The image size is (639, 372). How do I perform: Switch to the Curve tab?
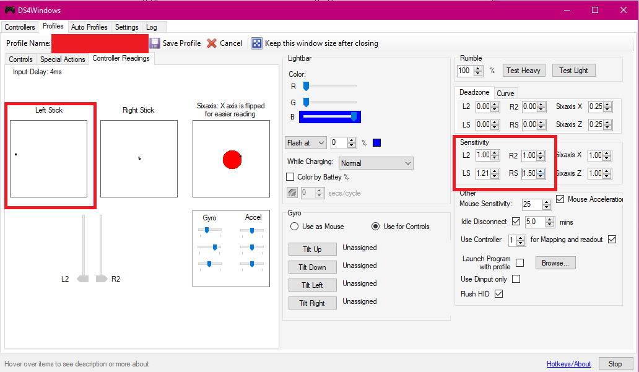point(505,93)
